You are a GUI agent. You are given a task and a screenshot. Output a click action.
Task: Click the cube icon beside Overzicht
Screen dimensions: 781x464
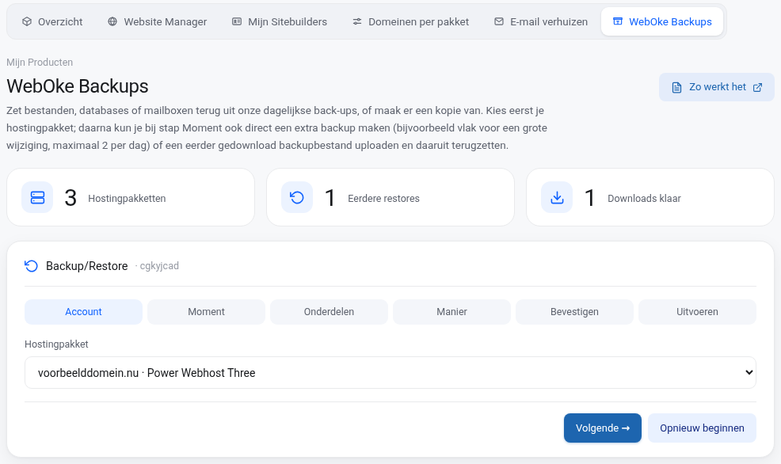click(27, 21)
